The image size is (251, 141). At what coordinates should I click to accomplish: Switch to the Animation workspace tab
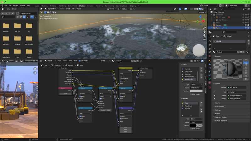(x=90, y=6)
